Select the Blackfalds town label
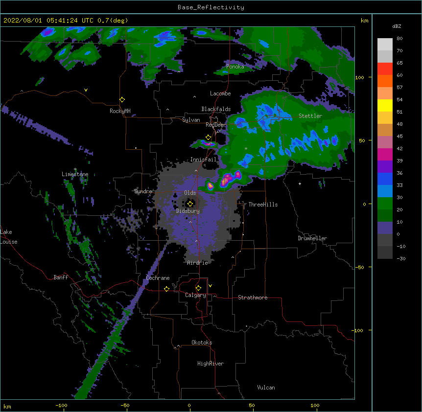422x412 pixels. point(216,109)
